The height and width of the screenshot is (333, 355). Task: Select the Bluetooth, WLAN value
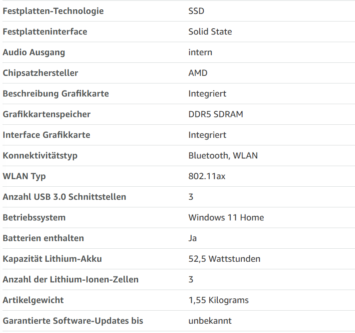[223, 156]
